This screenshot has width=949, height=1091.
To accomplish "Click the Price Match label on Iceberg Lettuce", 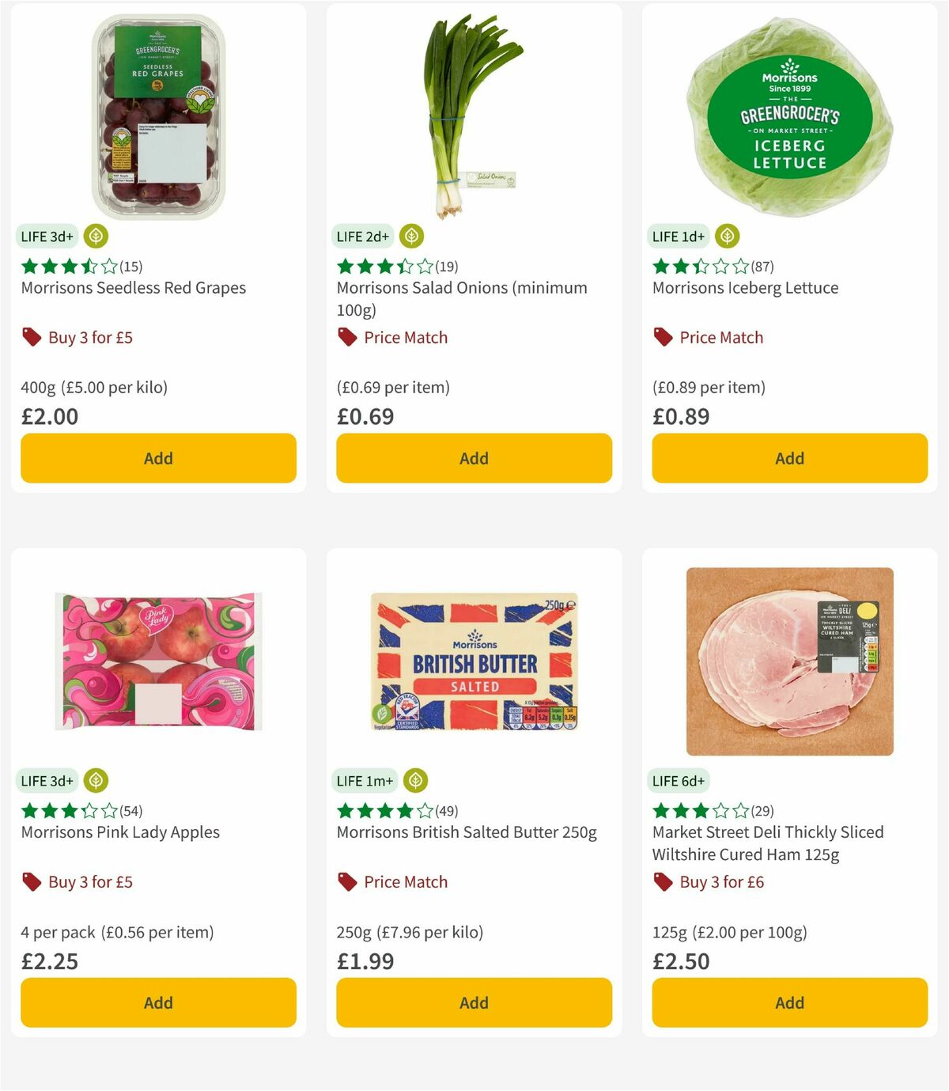I will point(720,337).
